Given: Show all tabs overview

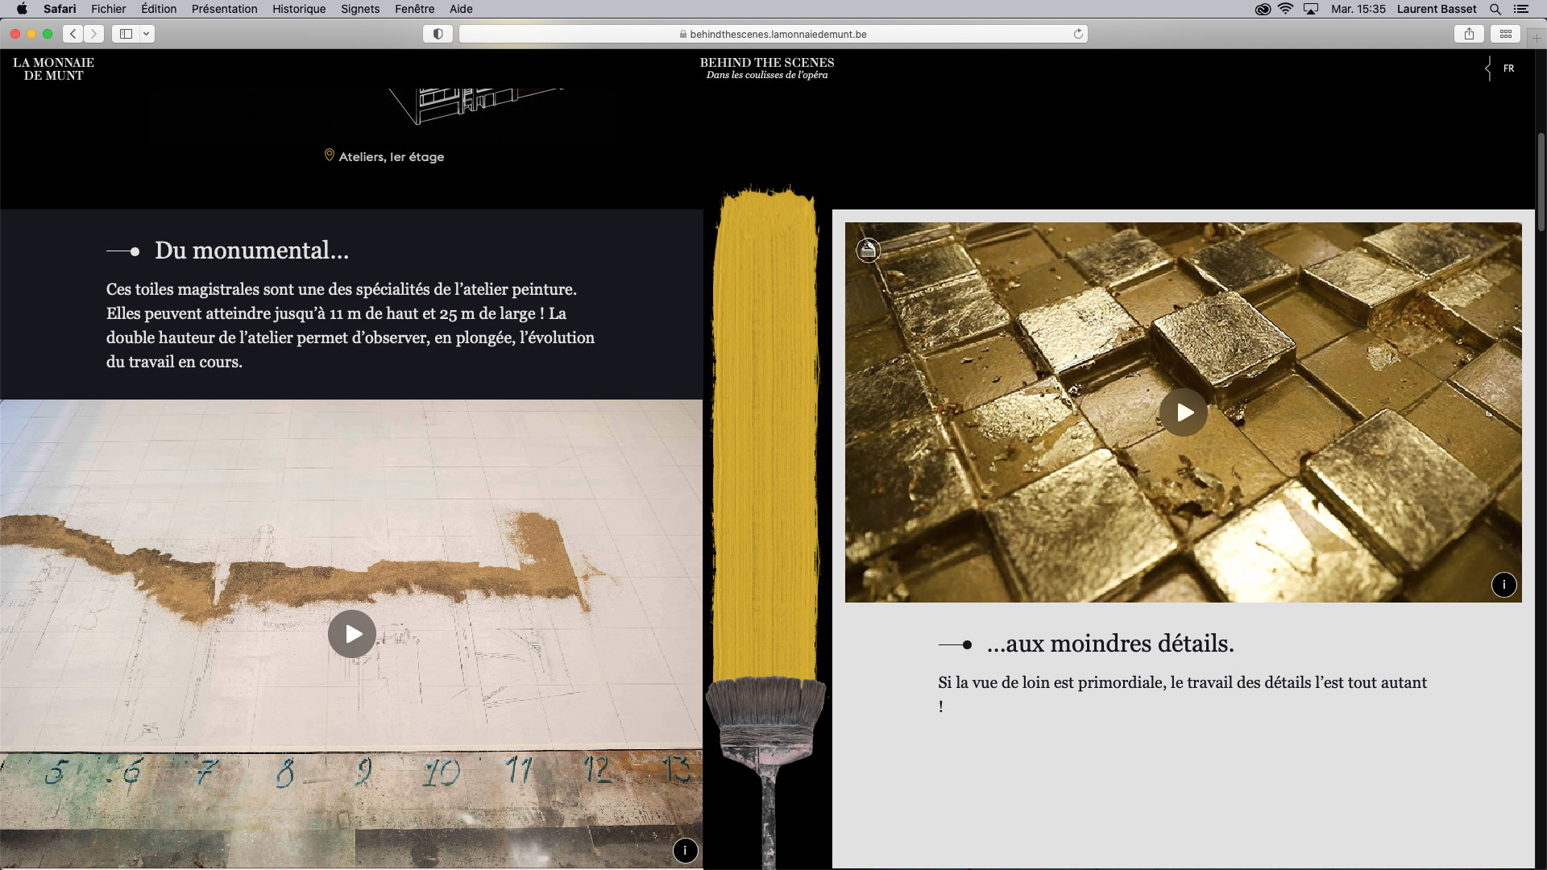Looking at the screenshot, I should [1505, 34].
